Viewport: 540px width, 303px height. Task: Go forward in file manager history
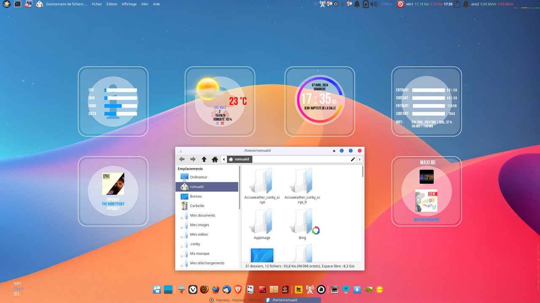193,159
